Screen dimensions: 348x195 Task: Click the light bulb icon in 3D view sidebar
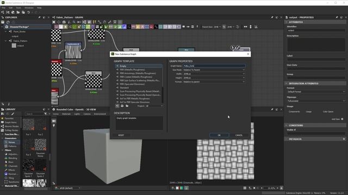click(54, 126)
